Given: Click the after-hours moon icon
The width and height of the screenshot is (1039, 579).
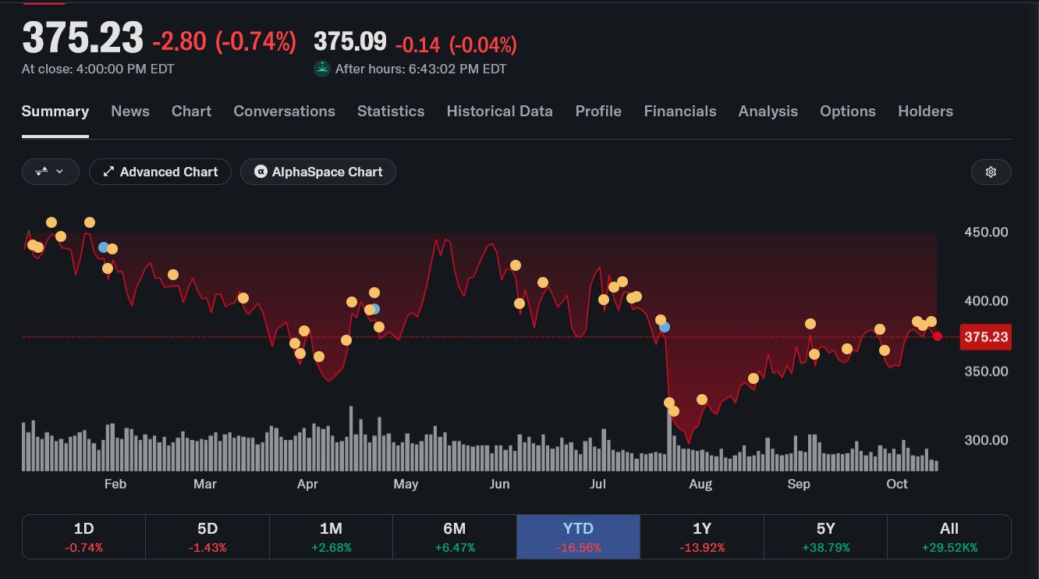Looking at the screenshot, I should tap(322, 69).
